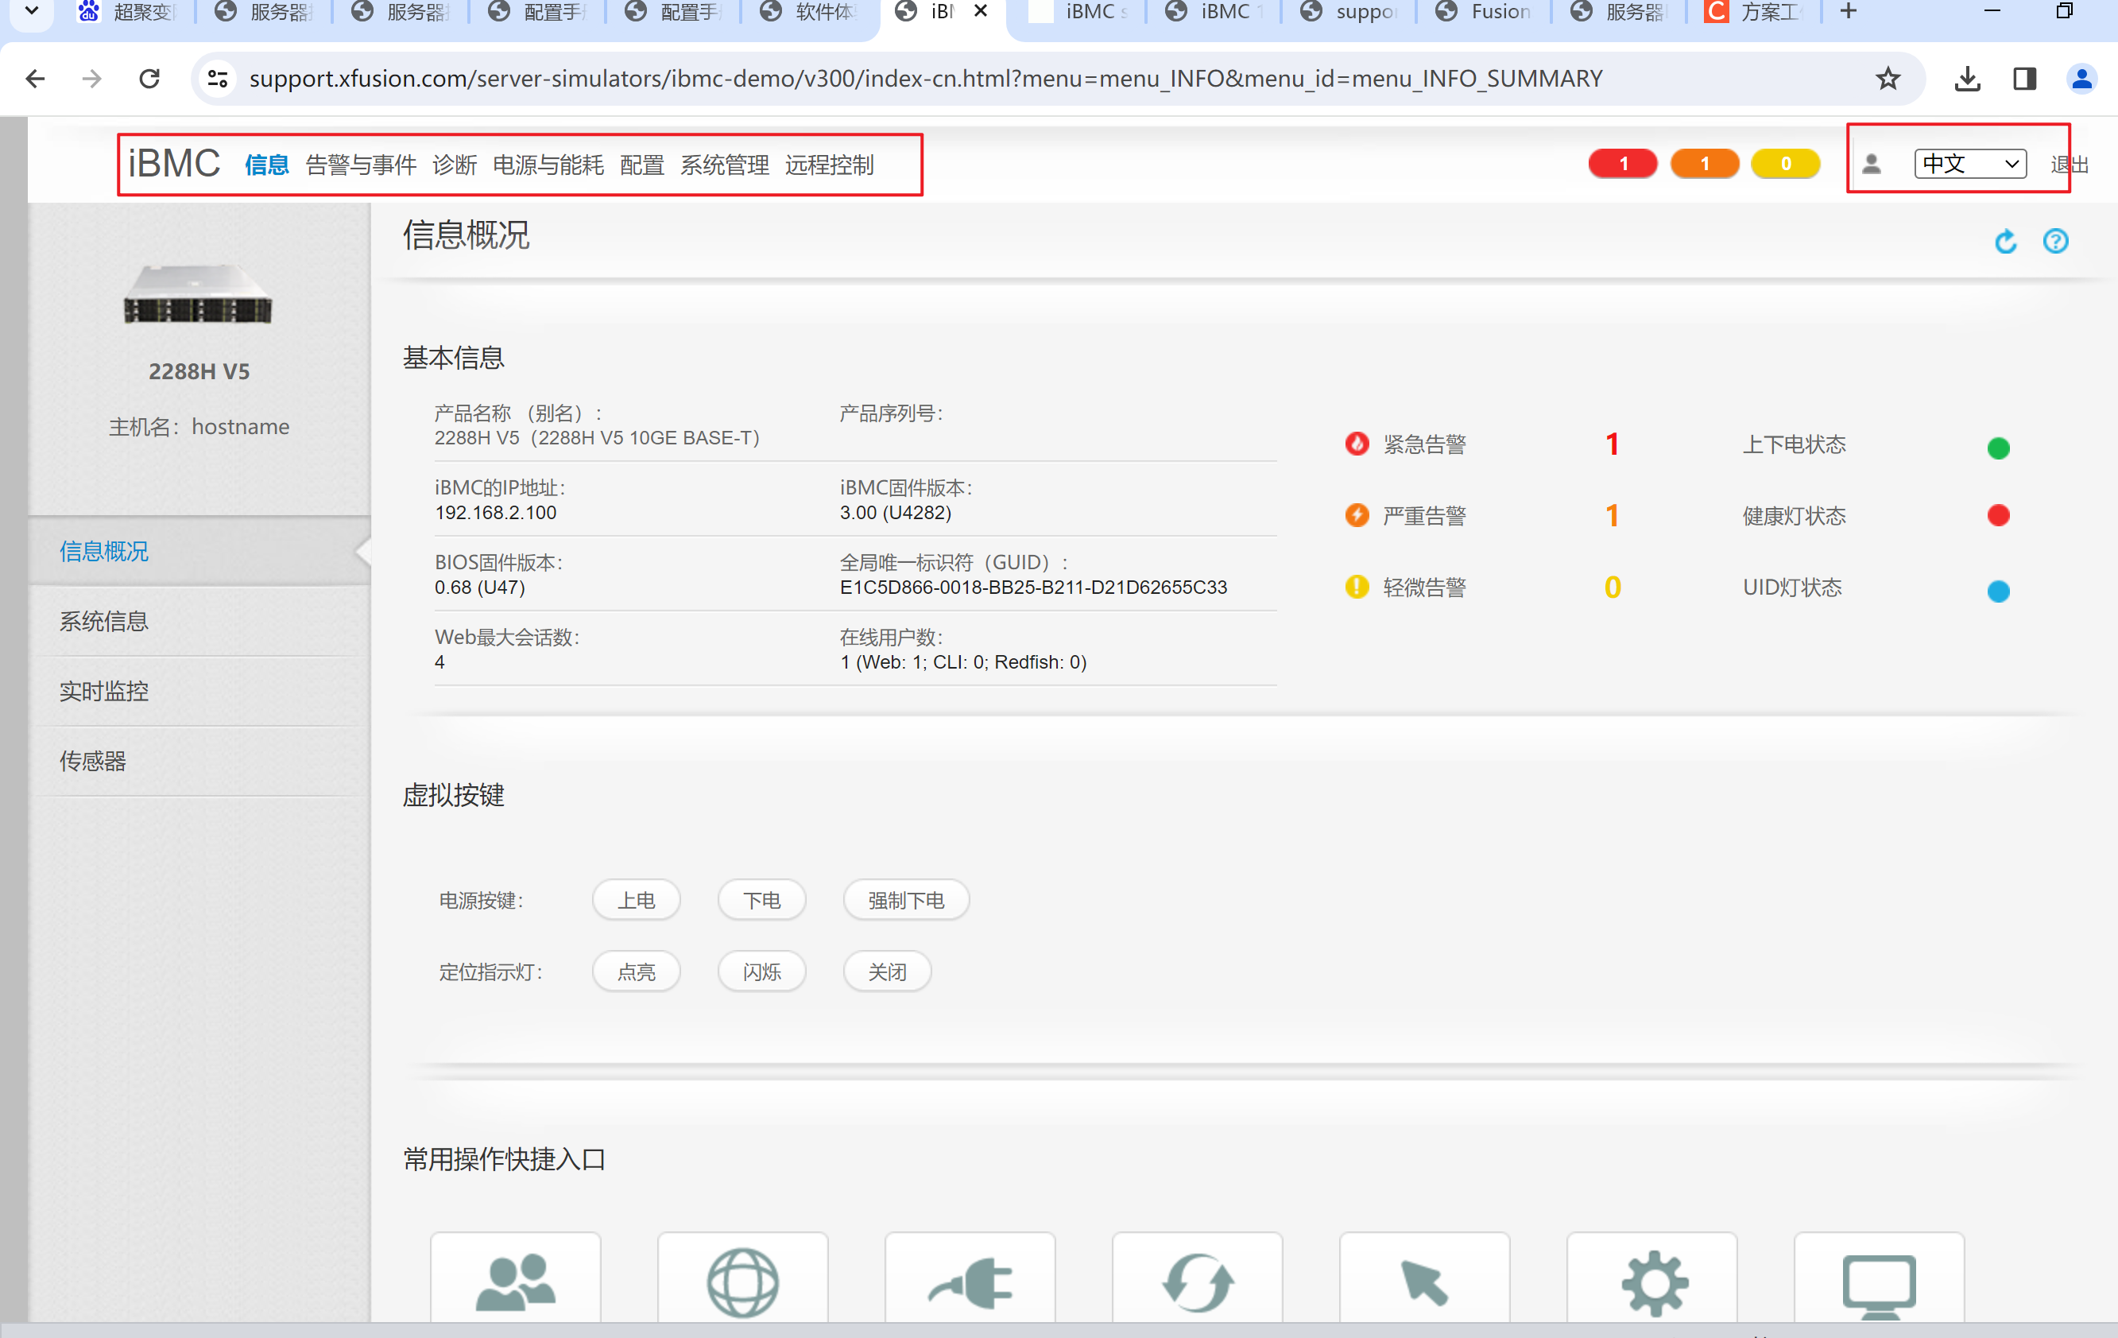
Task: Click the refresh icon beside 信息概况 title
Action: pyautogui.click(x=2004, y=241)
